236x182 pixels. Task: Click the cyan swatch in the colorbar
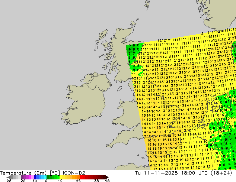(x=45, y=177)
